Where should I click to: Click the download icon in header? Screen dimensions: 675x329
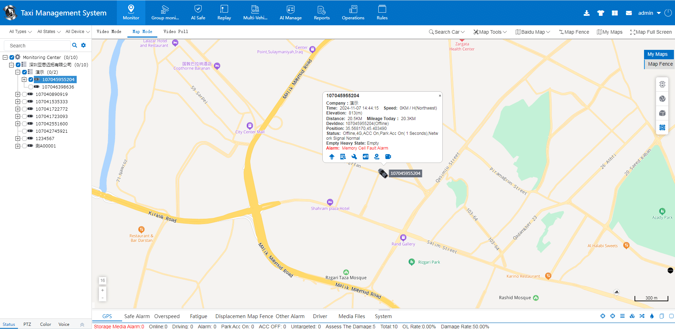point(586,13)
